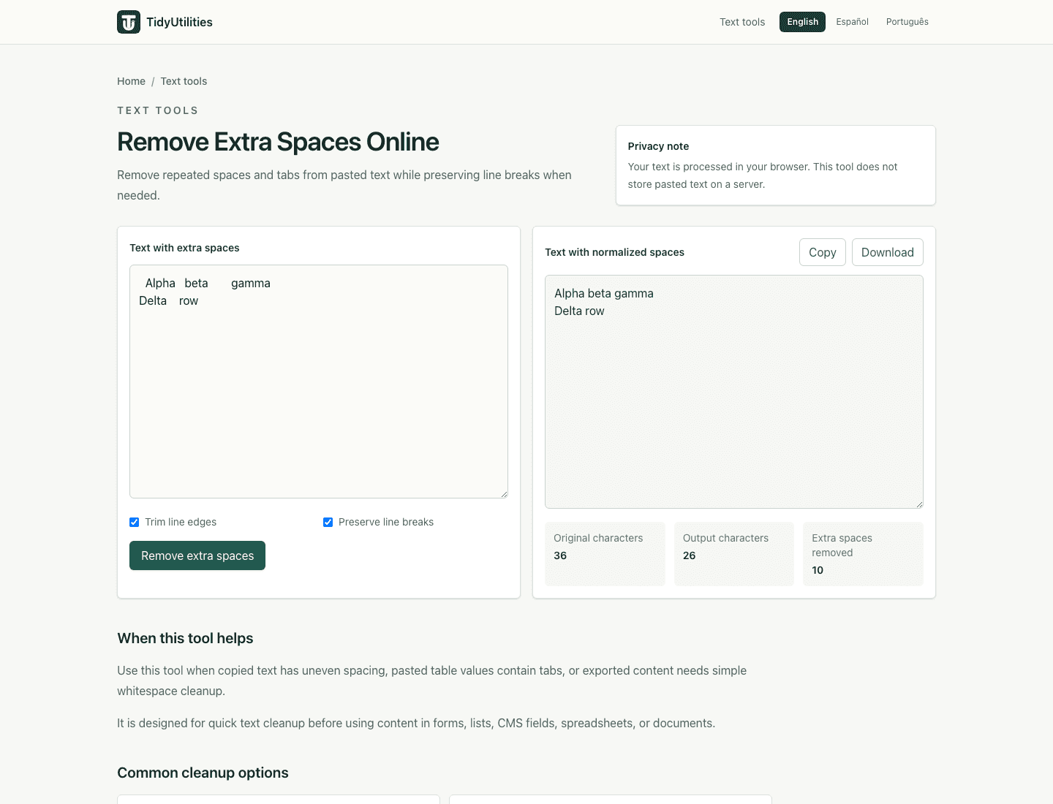1053x804 pixels.
Task: Grab the input textarea resize handle
Action: [504, 494]
